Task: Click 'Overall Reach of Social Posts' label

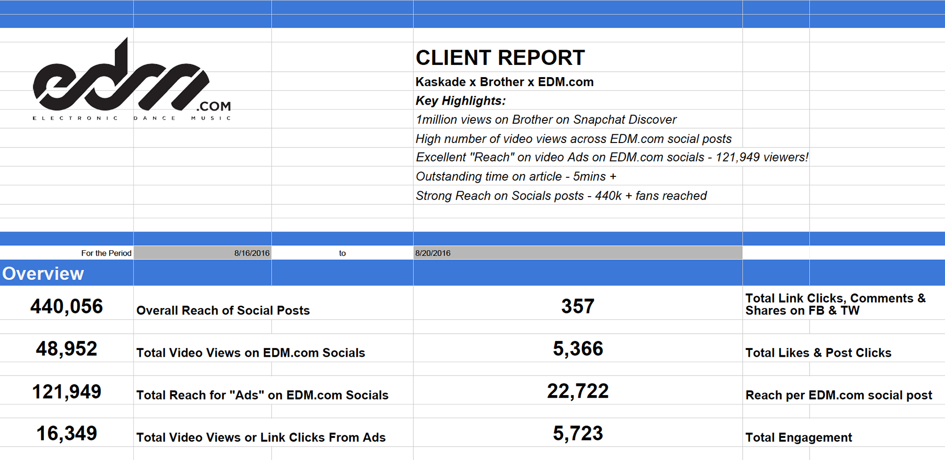Action: point(223,311)
